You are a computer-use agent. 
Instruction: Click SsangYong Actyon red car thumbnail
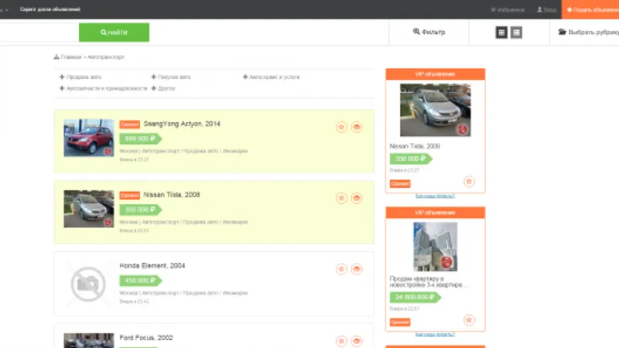pos(89,138)
